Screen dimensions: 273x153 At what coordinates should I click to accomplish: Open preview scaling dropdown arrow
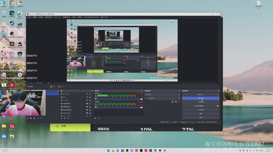(48, 83)
